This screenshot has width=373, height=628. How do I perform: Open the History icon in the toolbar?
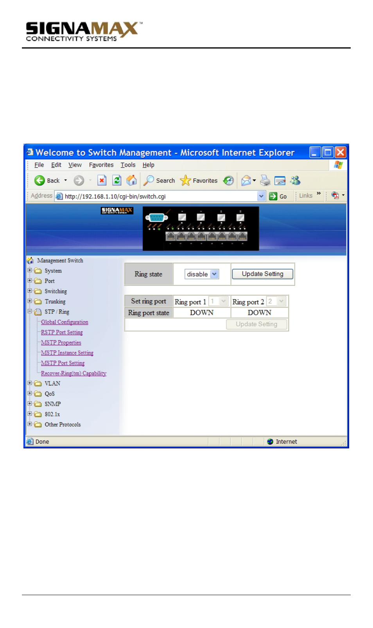(x=228, y=180)
